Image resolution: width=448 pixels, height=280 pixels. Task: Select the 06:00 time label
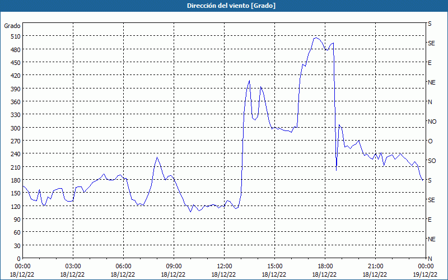[123, 267]
